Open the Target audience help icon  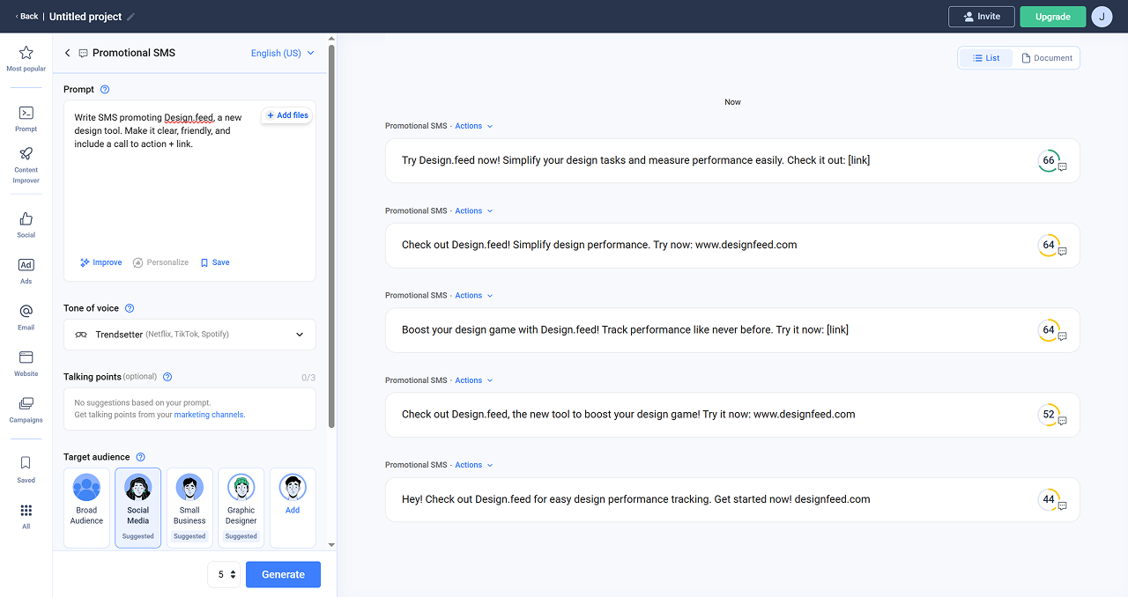(140, 457)
